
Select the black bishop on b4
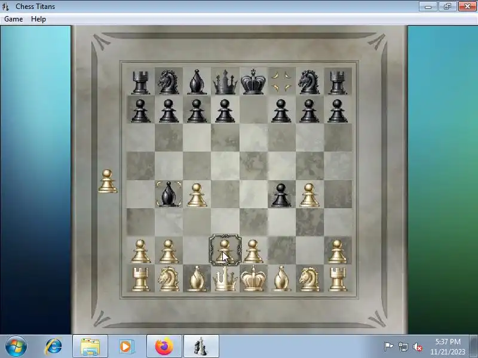click(168, 195)
